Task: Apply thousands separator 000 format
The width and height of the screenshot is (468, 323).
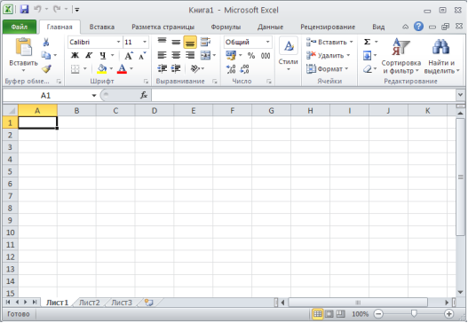Action: [266, 56]
